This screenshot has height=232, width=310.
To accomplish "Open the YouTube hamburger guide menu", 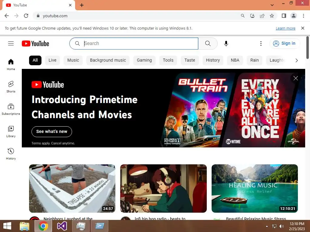I will [x=11, y=43].
